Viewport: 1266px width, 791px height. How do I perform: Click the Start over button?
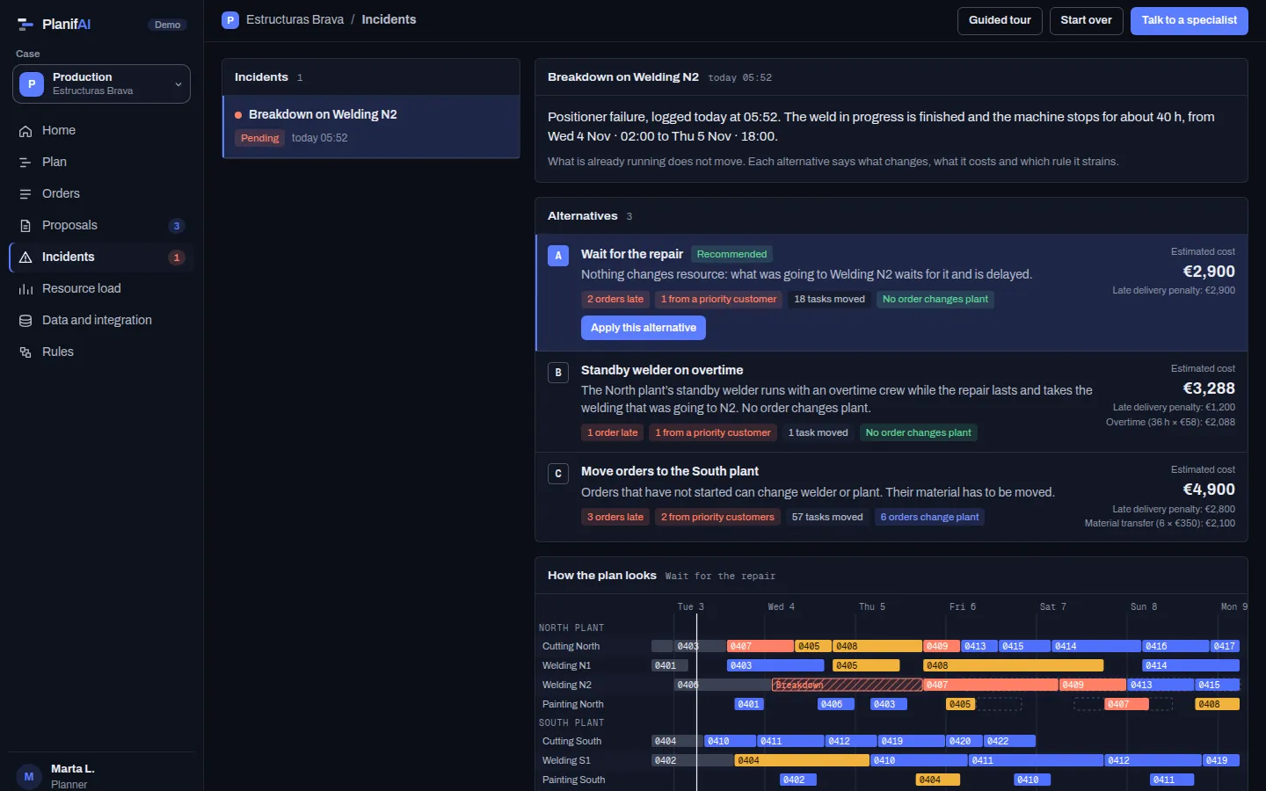[1086, 20]
